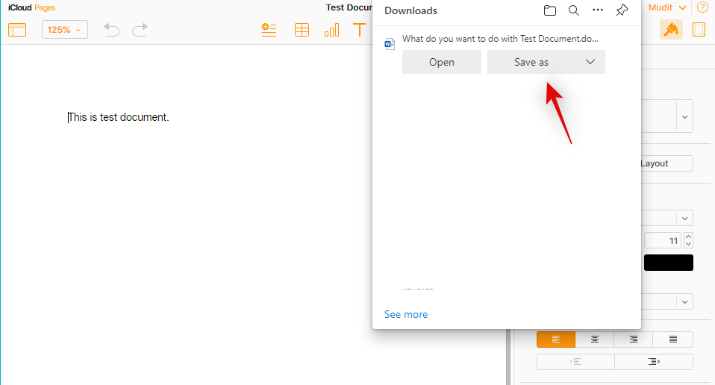This screenshot has height=385, width=715.
Task: Open the 125% zoom dropdown
Action: point(65,30)
